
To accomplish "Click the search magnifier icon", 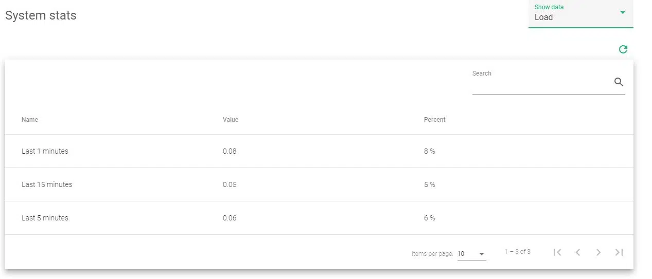I will click(x=619, y=82).
